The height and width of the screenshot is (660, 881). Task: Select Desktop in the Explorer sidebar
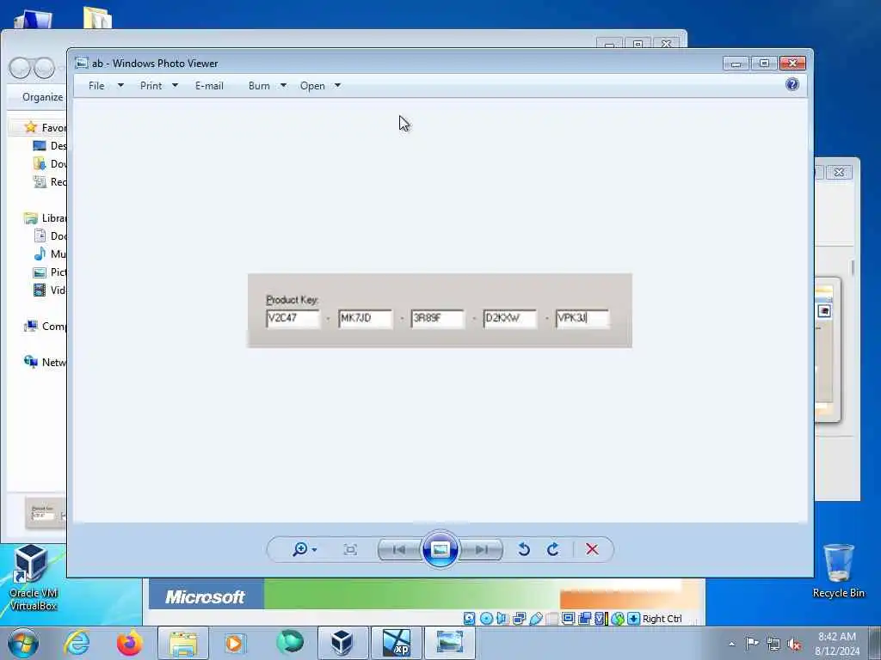pyautogui.click(x=50, y=146)
